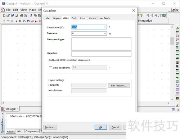Create a new design with the New icon

[4, 15]
